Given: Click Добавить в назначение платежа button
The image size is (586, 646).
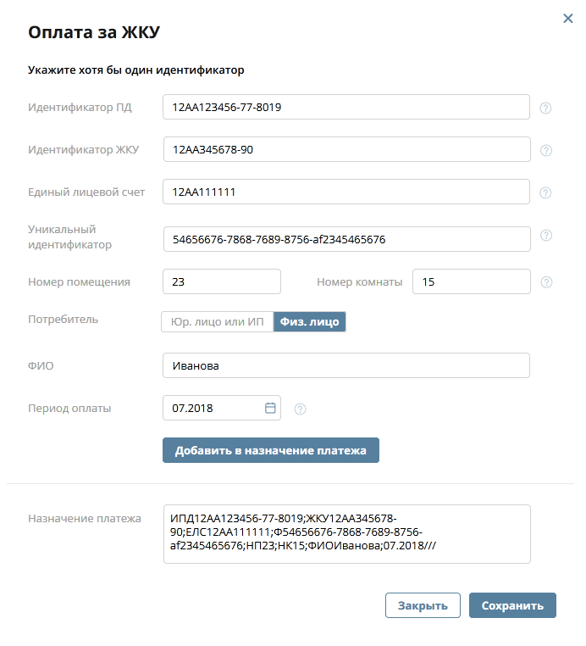Looking at the screenshot, I should 271,450.
